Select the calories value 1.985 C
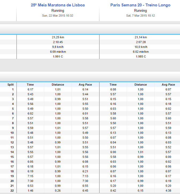The image size is (180, 194). pos(141,56)
